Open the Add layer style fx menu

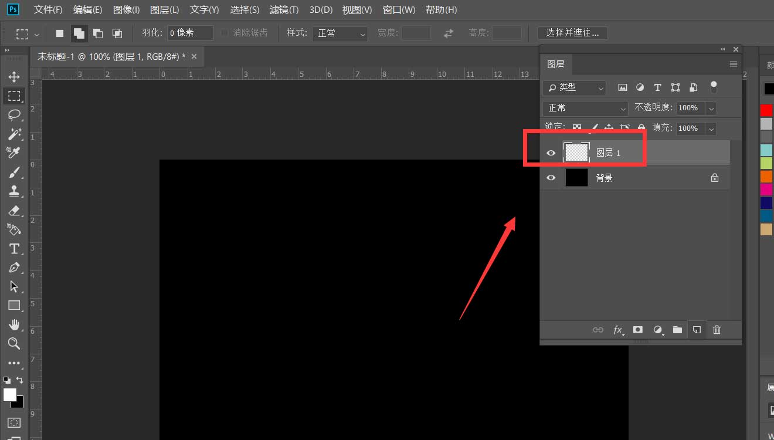pyautogui.click(x=618, y=330)
